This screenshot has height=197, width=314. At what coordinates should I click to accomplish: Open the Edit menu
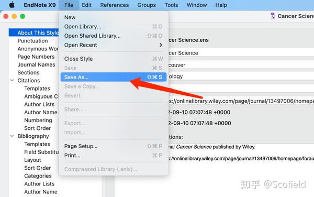coord(86,5)
